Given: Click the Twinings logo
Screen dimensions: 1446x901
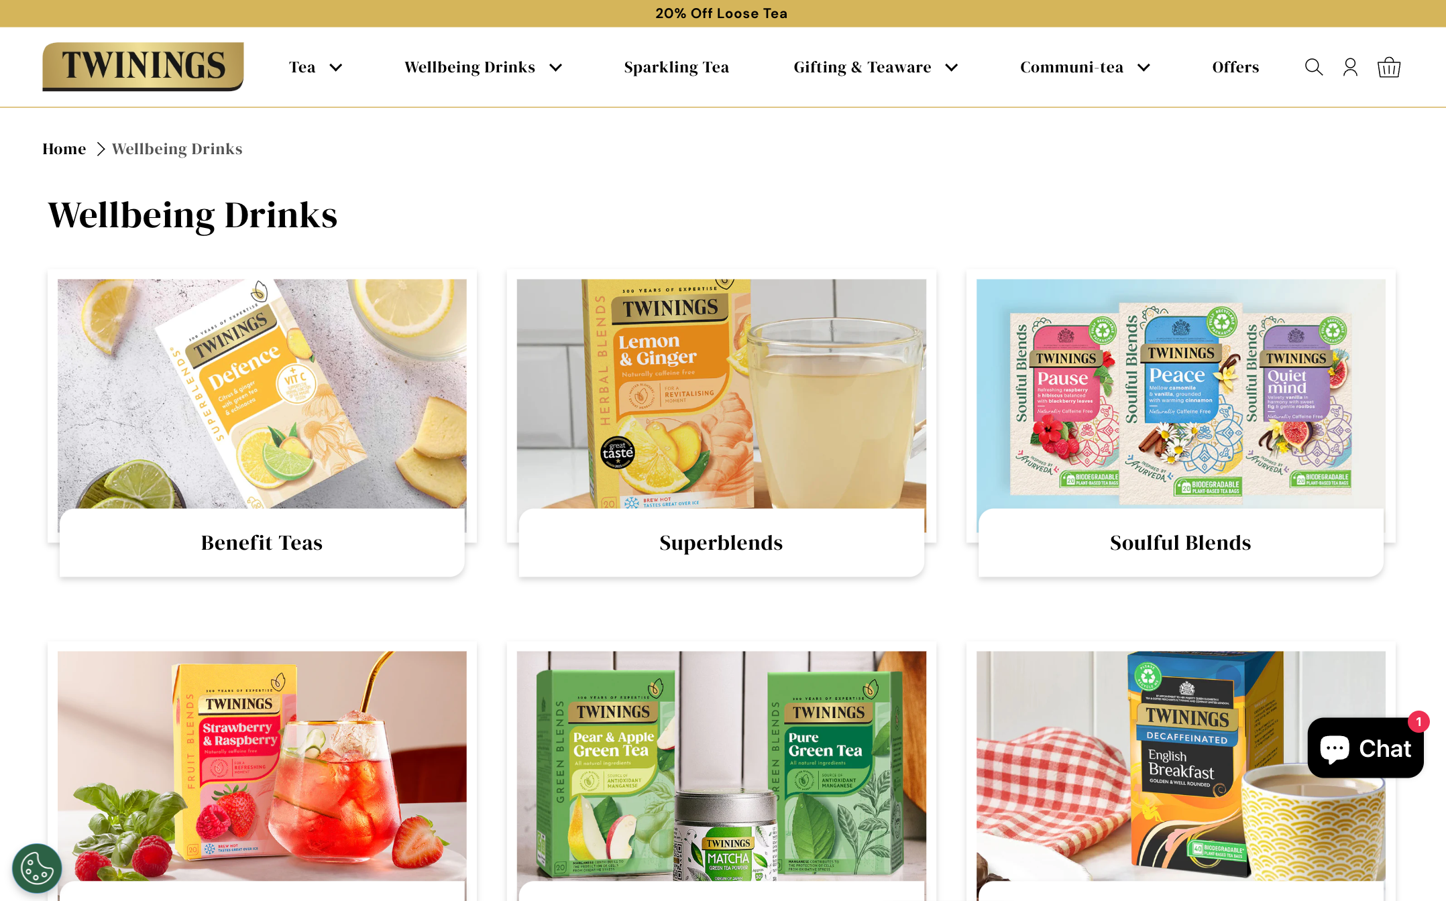Looking at the screenshot, I should pos(143,66).
